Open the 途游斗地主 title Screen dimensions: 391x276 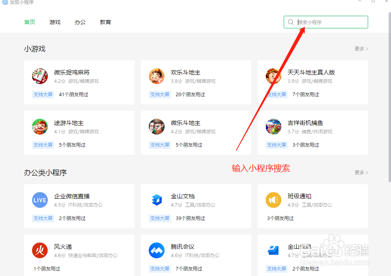pyautogui.click(x=69, y=123)
